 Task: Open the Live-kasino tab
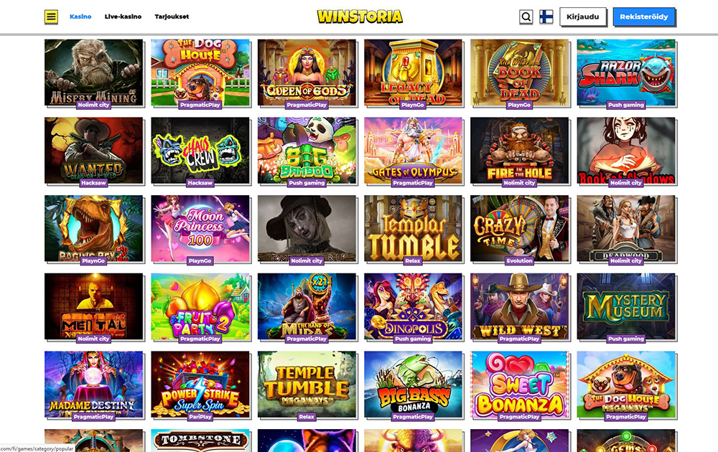[123, 17]
